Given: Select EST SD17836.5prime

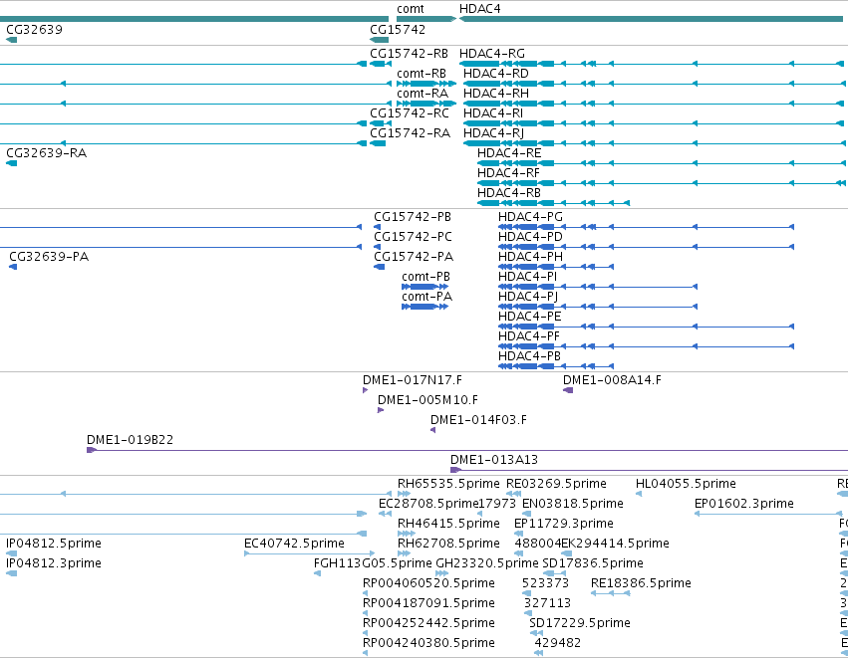Looking at the screenshot, I should 593,564.
